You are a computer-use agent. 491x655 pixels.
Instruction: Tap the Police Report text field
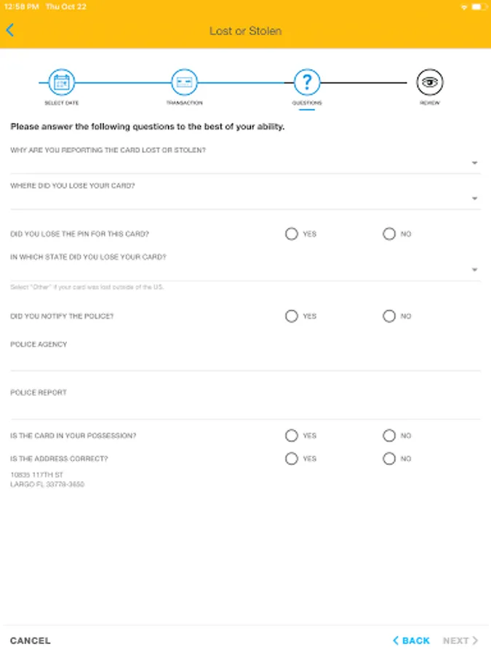[x=245, y=408]
